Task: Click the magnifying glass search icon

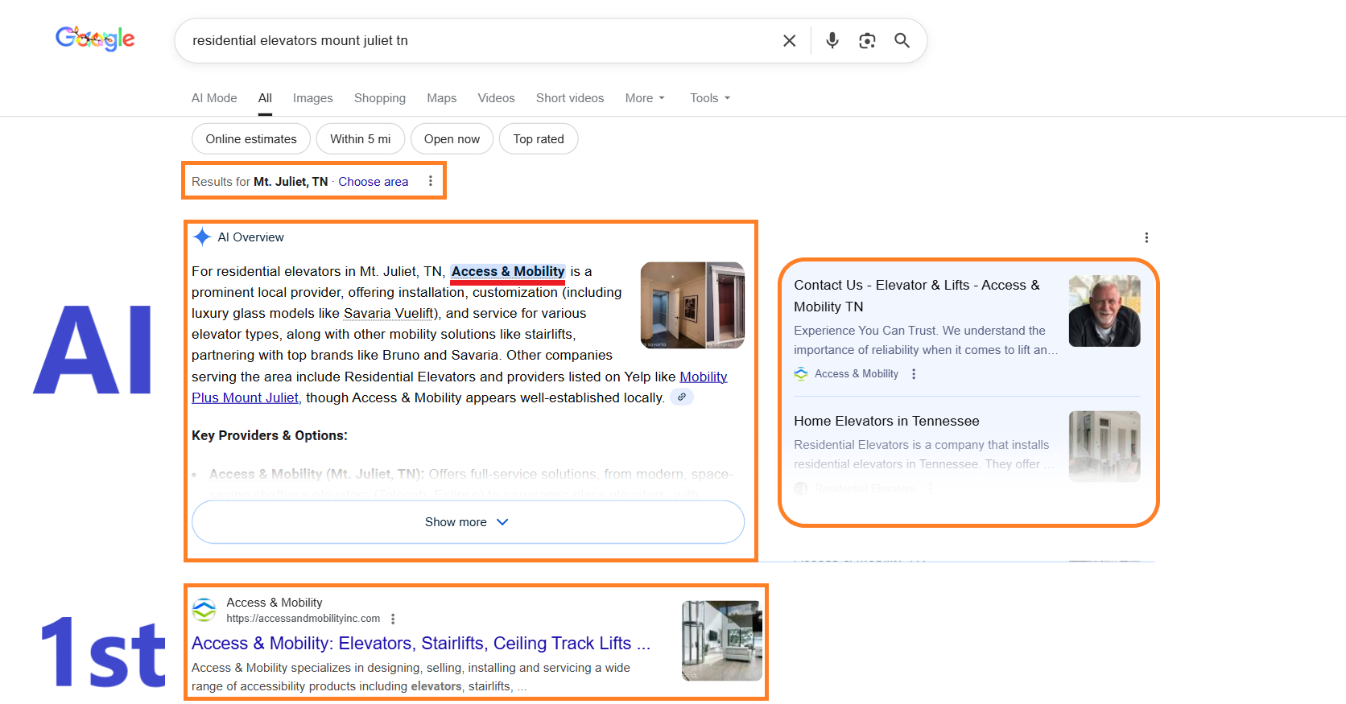Action: coord(902,40)
